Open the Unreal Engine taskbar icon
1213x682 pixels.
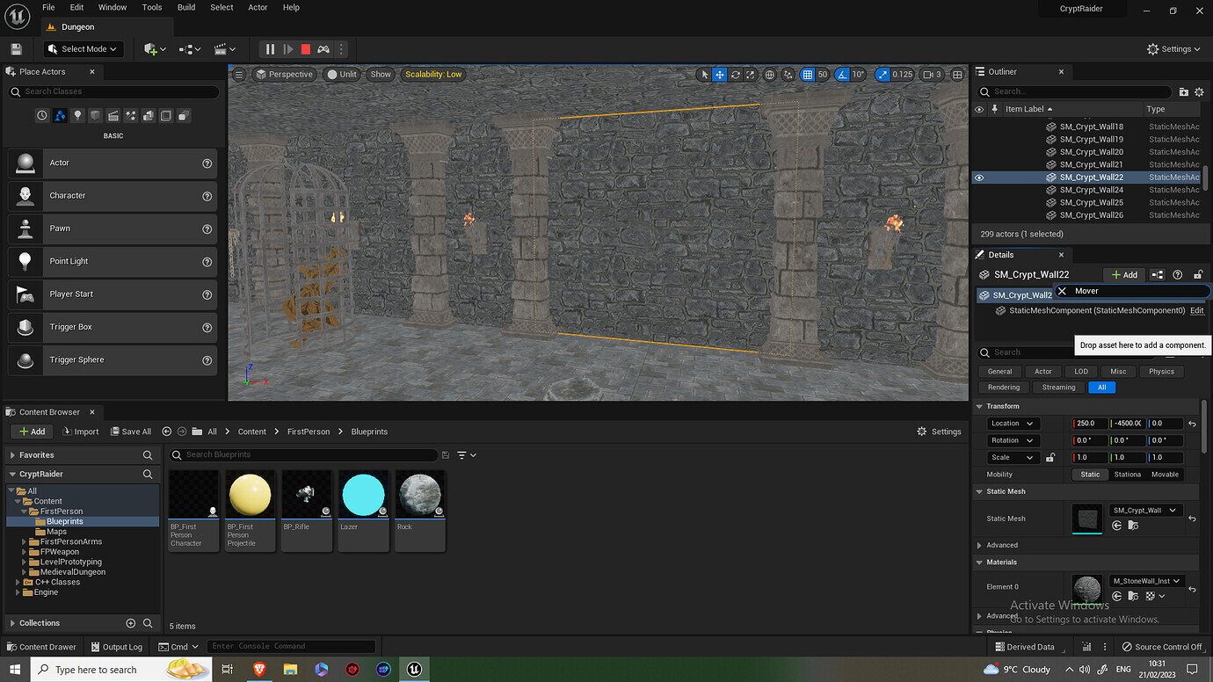(414, 670)
